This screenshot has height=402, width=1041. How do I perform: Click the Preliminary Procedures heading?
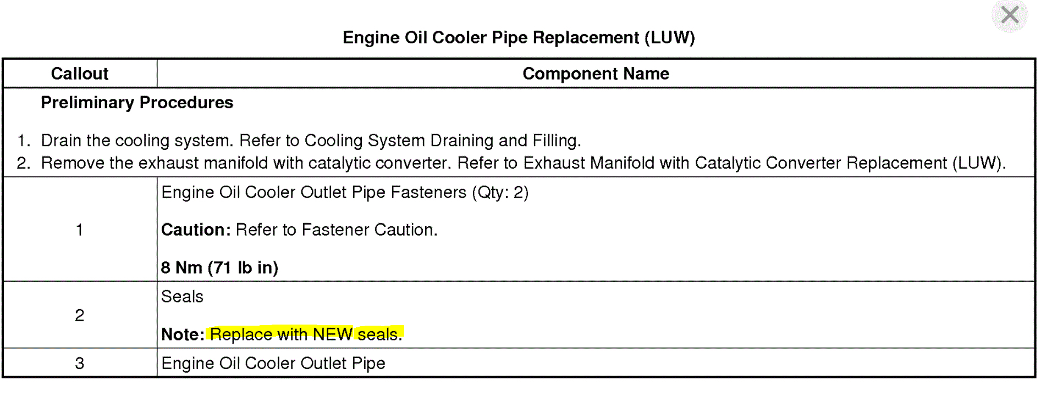[137, 103]
